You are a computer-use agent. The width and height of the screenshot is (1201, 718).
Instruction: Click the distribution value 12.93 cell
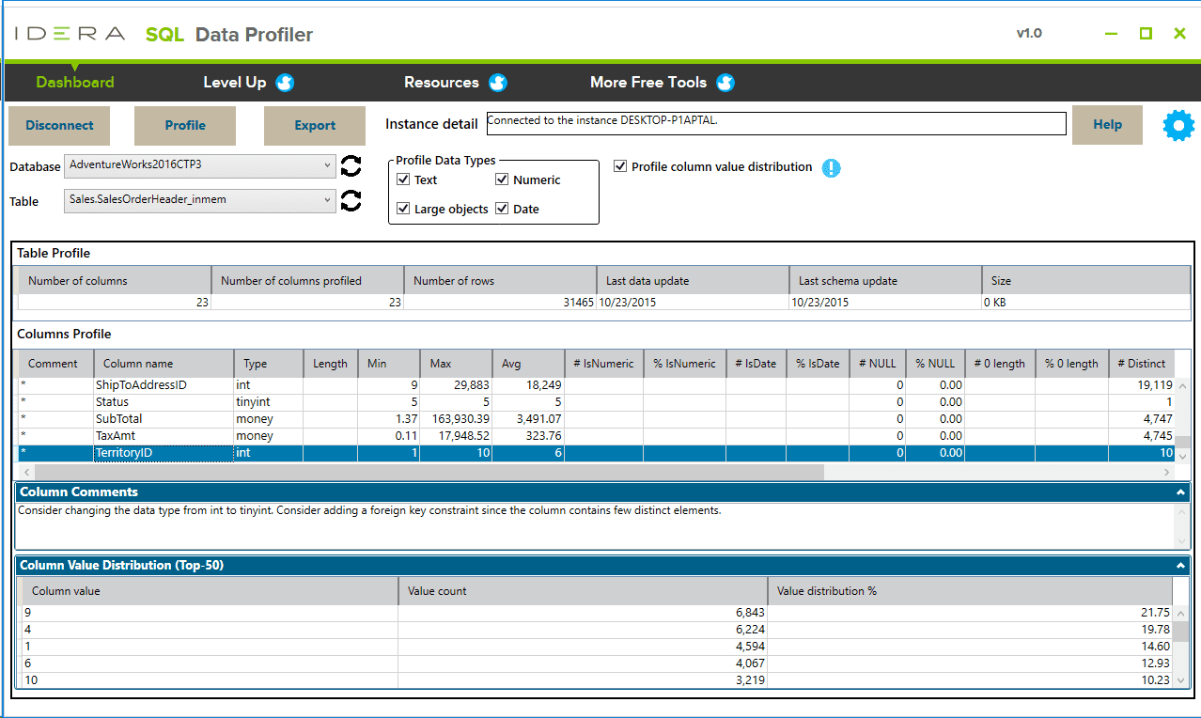pos(970,663)
